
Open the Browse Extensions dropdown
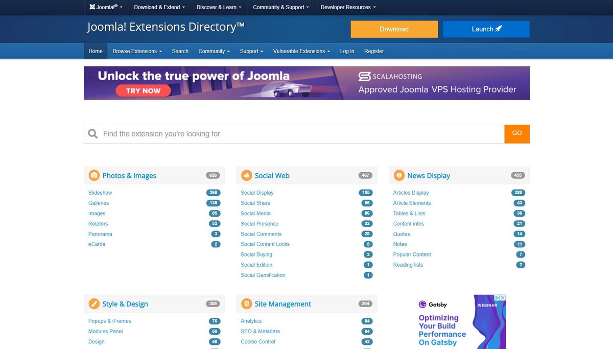[x=137, y=51]
